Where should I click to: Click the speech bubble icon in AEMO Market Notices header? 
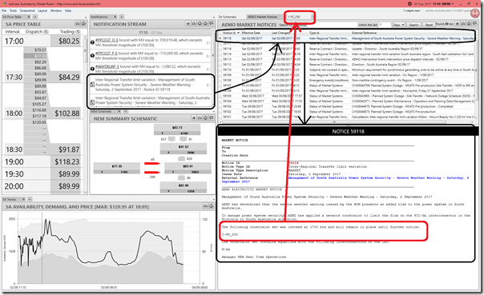pyautogui.click(x=474, y=24)
